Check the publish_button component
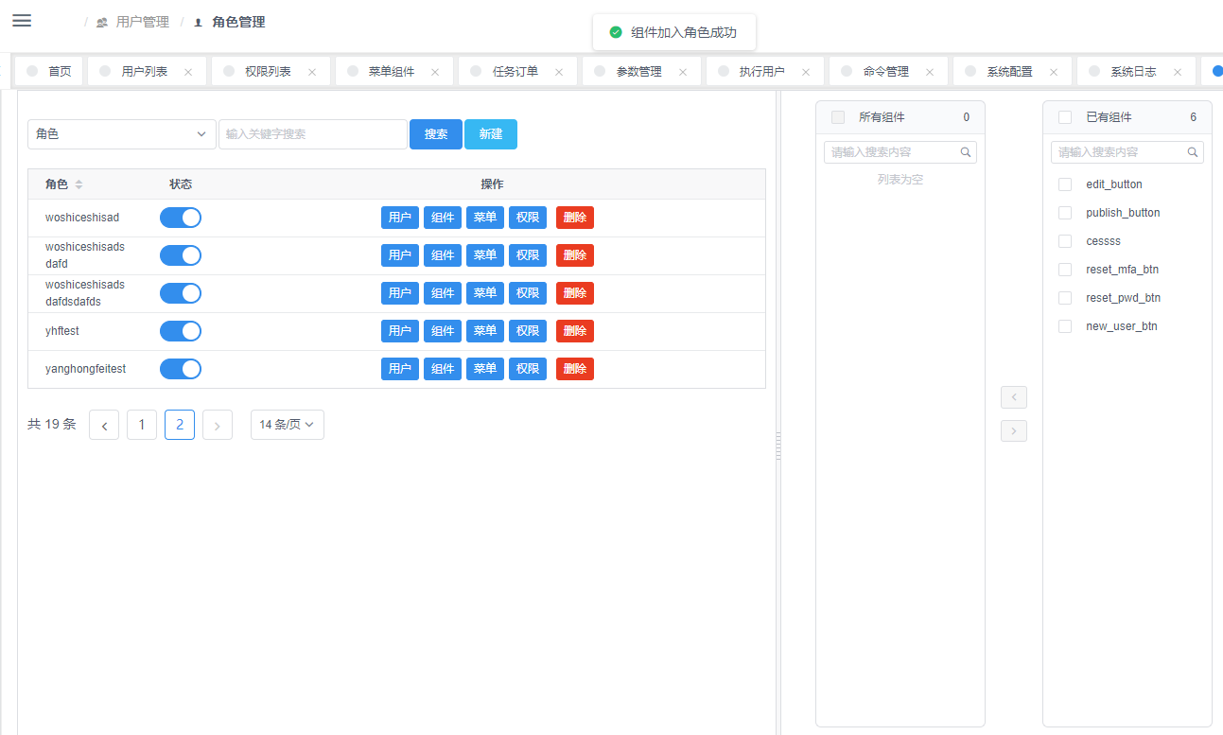 [x=1065, y=213]
